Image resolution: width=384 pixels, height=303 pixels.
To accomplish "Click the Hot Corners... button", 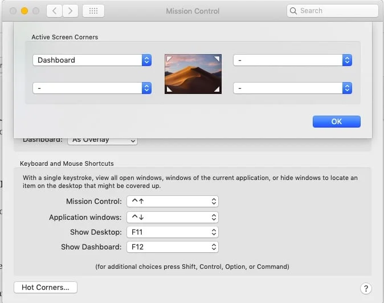I will pos(46,287).
